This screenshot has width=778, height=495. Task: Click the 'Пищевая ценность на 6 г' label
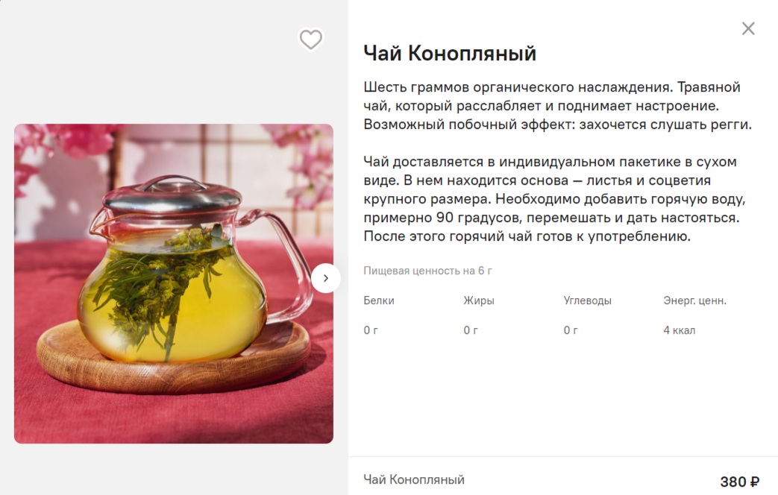point(427,271)
